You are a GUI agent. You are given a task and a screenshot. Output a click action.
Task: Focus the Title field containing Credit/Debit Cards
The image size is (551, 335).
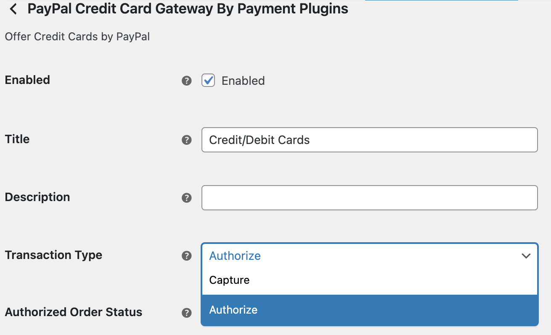370,140
